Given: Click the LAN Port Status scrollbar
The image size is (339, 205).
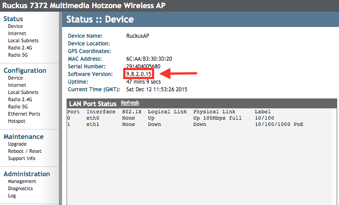Looking at the screenshot, I should [x=333, y=157].
